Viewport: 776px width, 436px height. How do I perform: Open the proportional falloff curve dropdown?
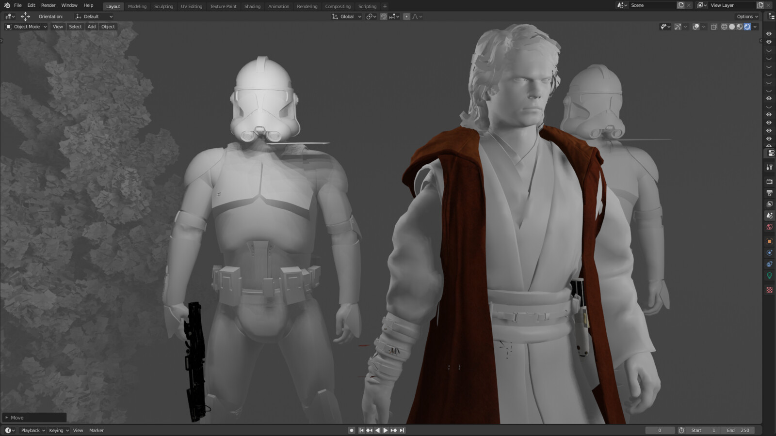(417, 16)
